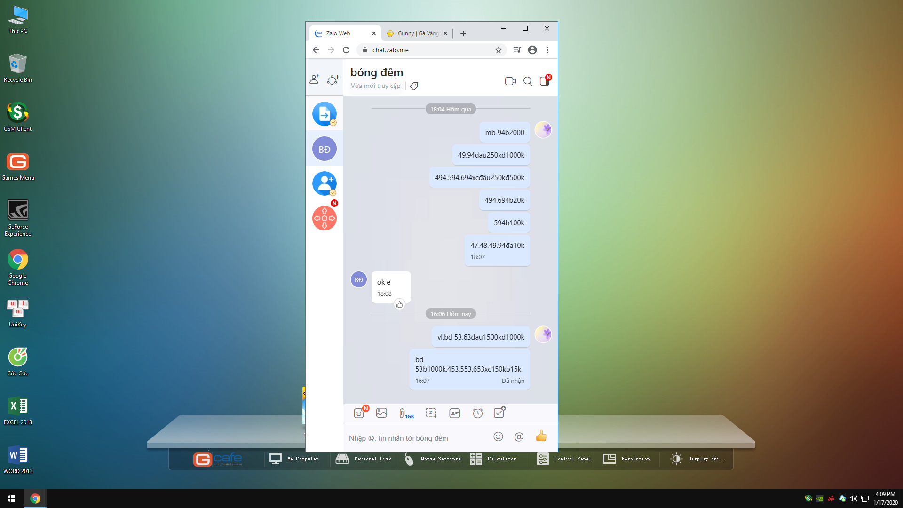903x508 pixels.
Task: Open the sticker picker in chat toolbar
Action: pyautogui.click(x=359, y=413)
